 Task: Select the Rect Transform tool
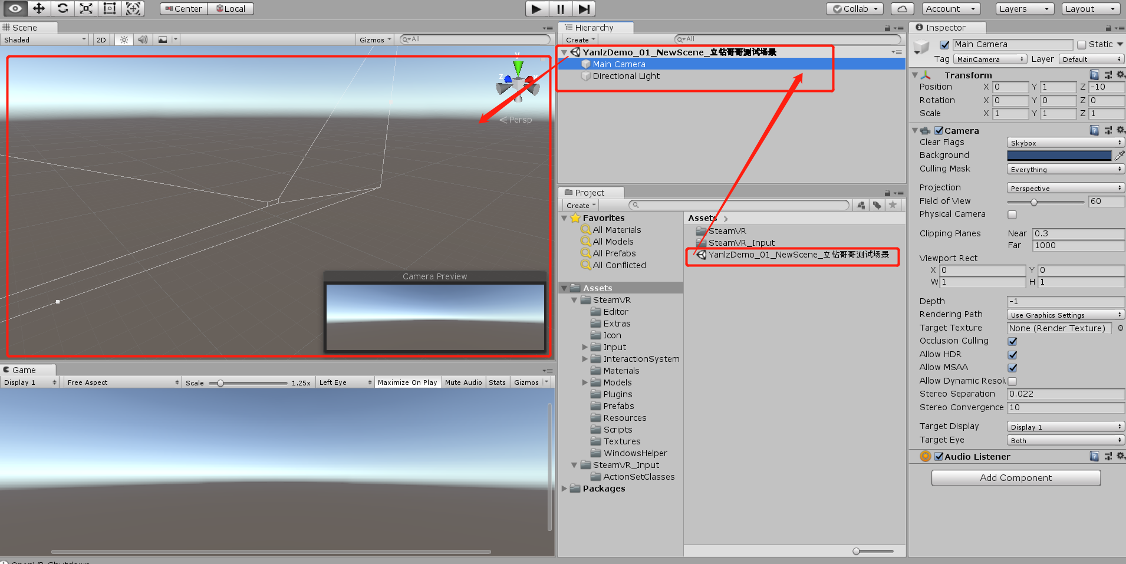(110, 8)
